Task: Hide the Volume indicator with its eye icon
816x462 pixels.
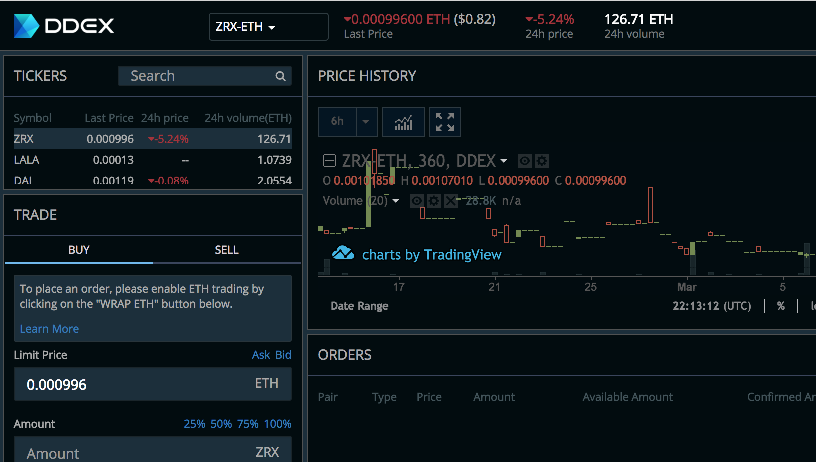Action: point(416,200)
